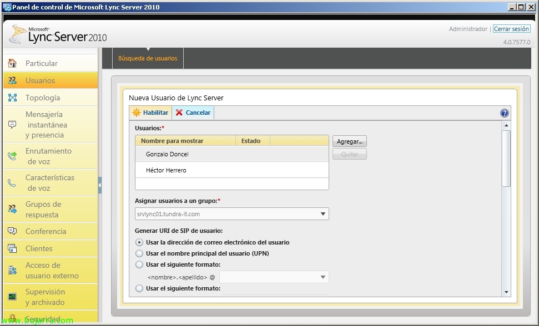Select first Usar el siguiente formato radio
539x326 pixels.
click(x=139, y=264)
